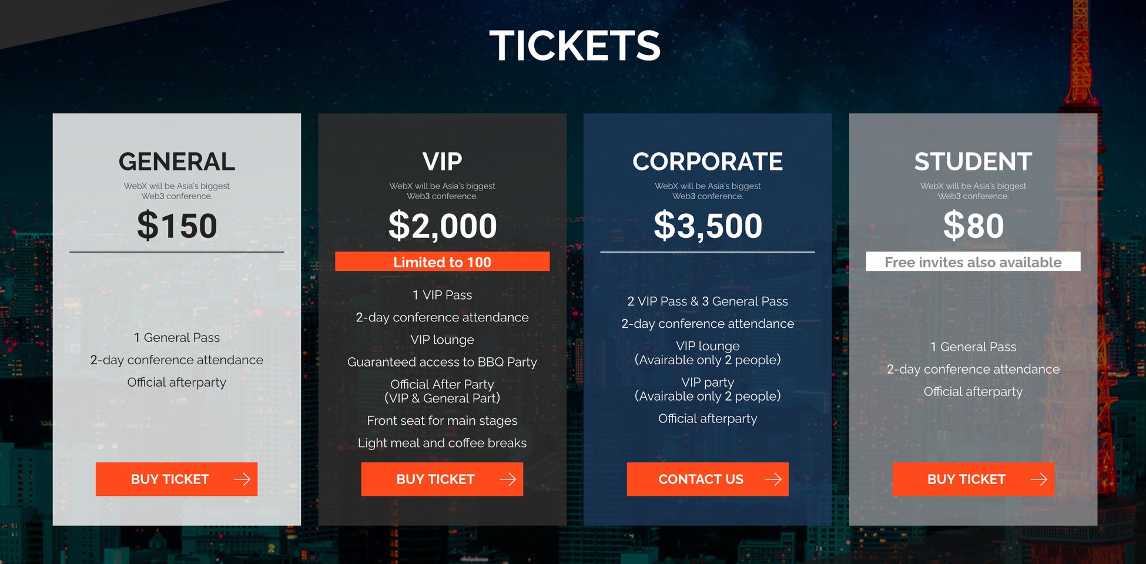Screen dimensions: 1146x564
Task: Click the "Free invites also available" banner
Action: pyautogui.click(x=973, y=262)
